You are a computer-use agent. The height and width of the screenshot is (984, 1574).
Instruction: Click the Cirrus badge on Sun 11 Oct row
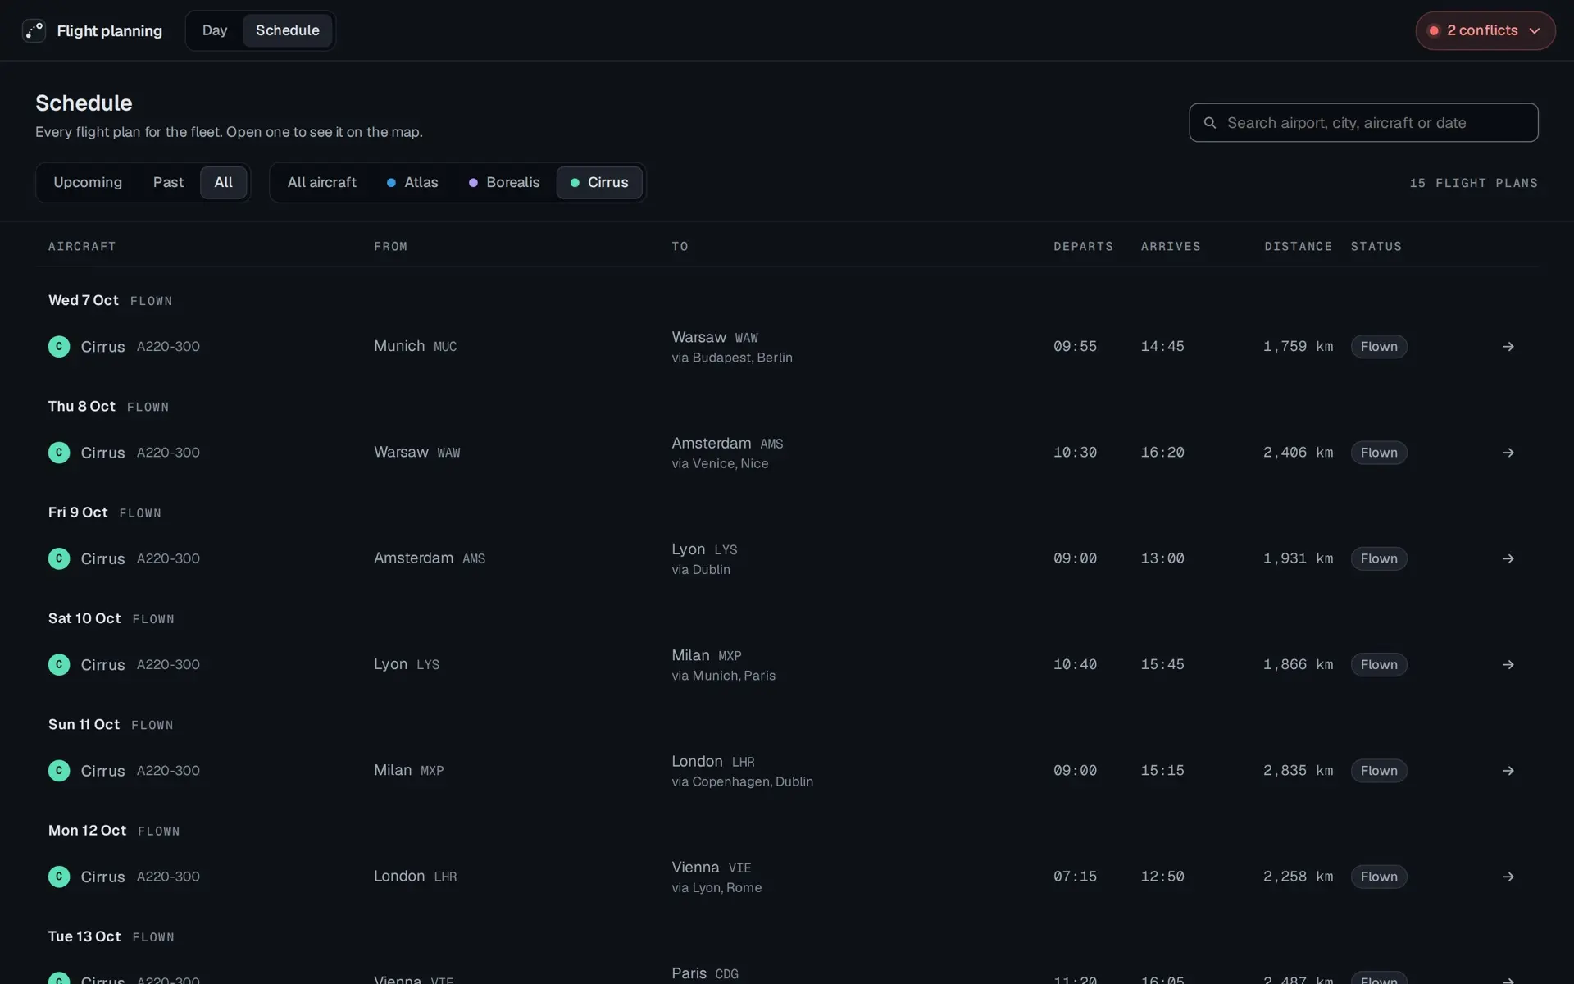(x=59, y=771)
